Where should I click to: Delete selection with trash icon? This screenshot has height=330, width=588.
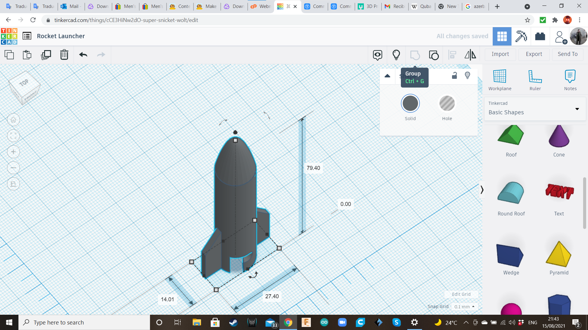point(64,55)
